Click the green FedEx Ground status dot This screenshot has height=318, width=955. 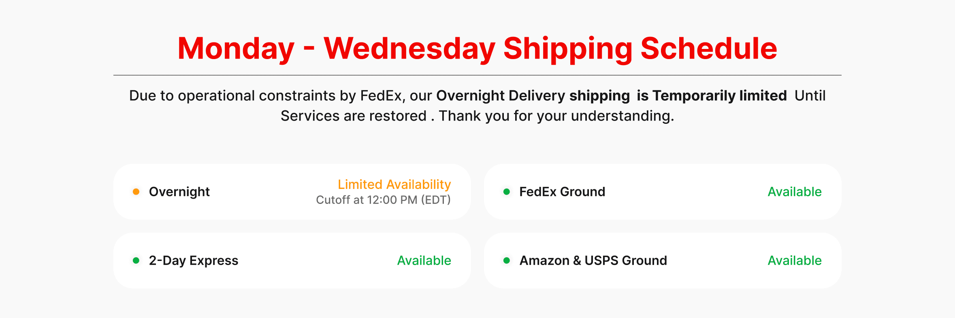(x=506, y=192)
